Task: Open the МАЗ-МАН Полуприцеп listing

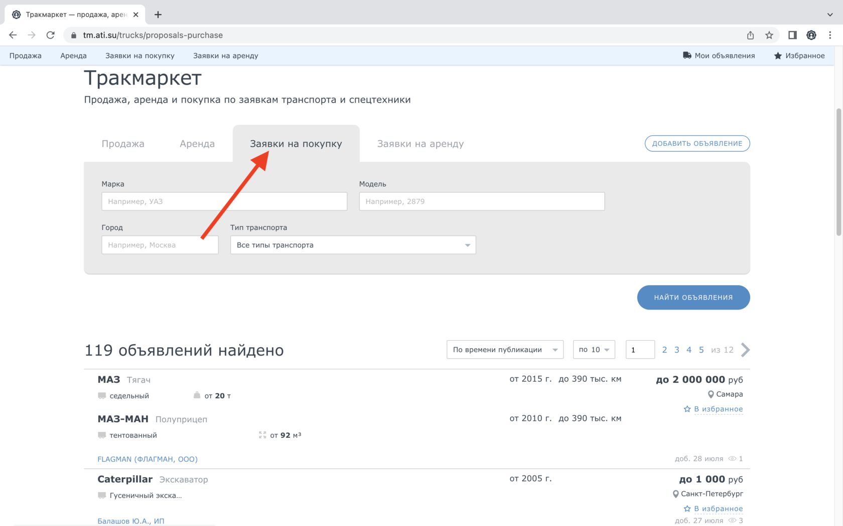Action: coord(152,419)
